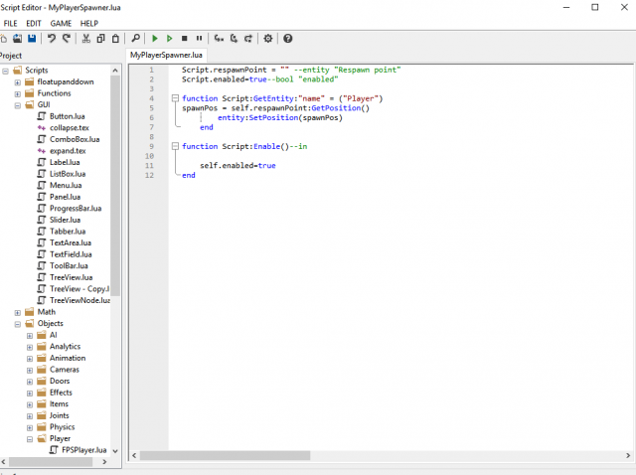Click the Undo arrow icon
The height and width of the screenshot is (475, 636).
[52, 38]
